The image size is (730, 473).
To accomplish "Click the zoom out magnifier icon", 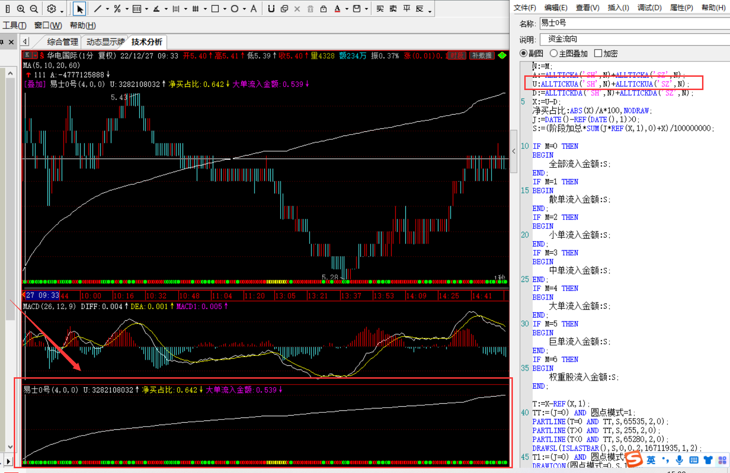I will pyautogui.click(x=34, y=9).
